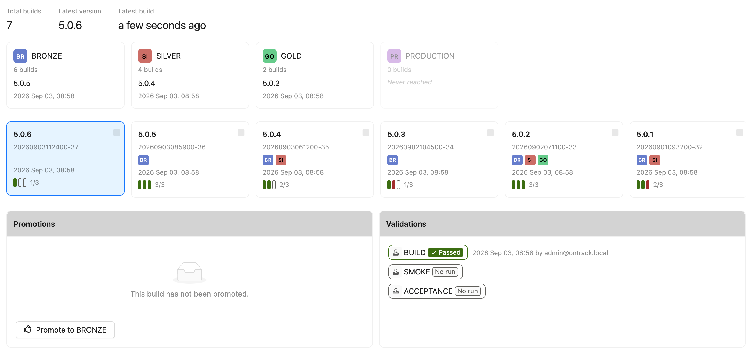The image size is (752, 354).
Task: Click the thumbs-up icon in Promote button
Action: 28,329
